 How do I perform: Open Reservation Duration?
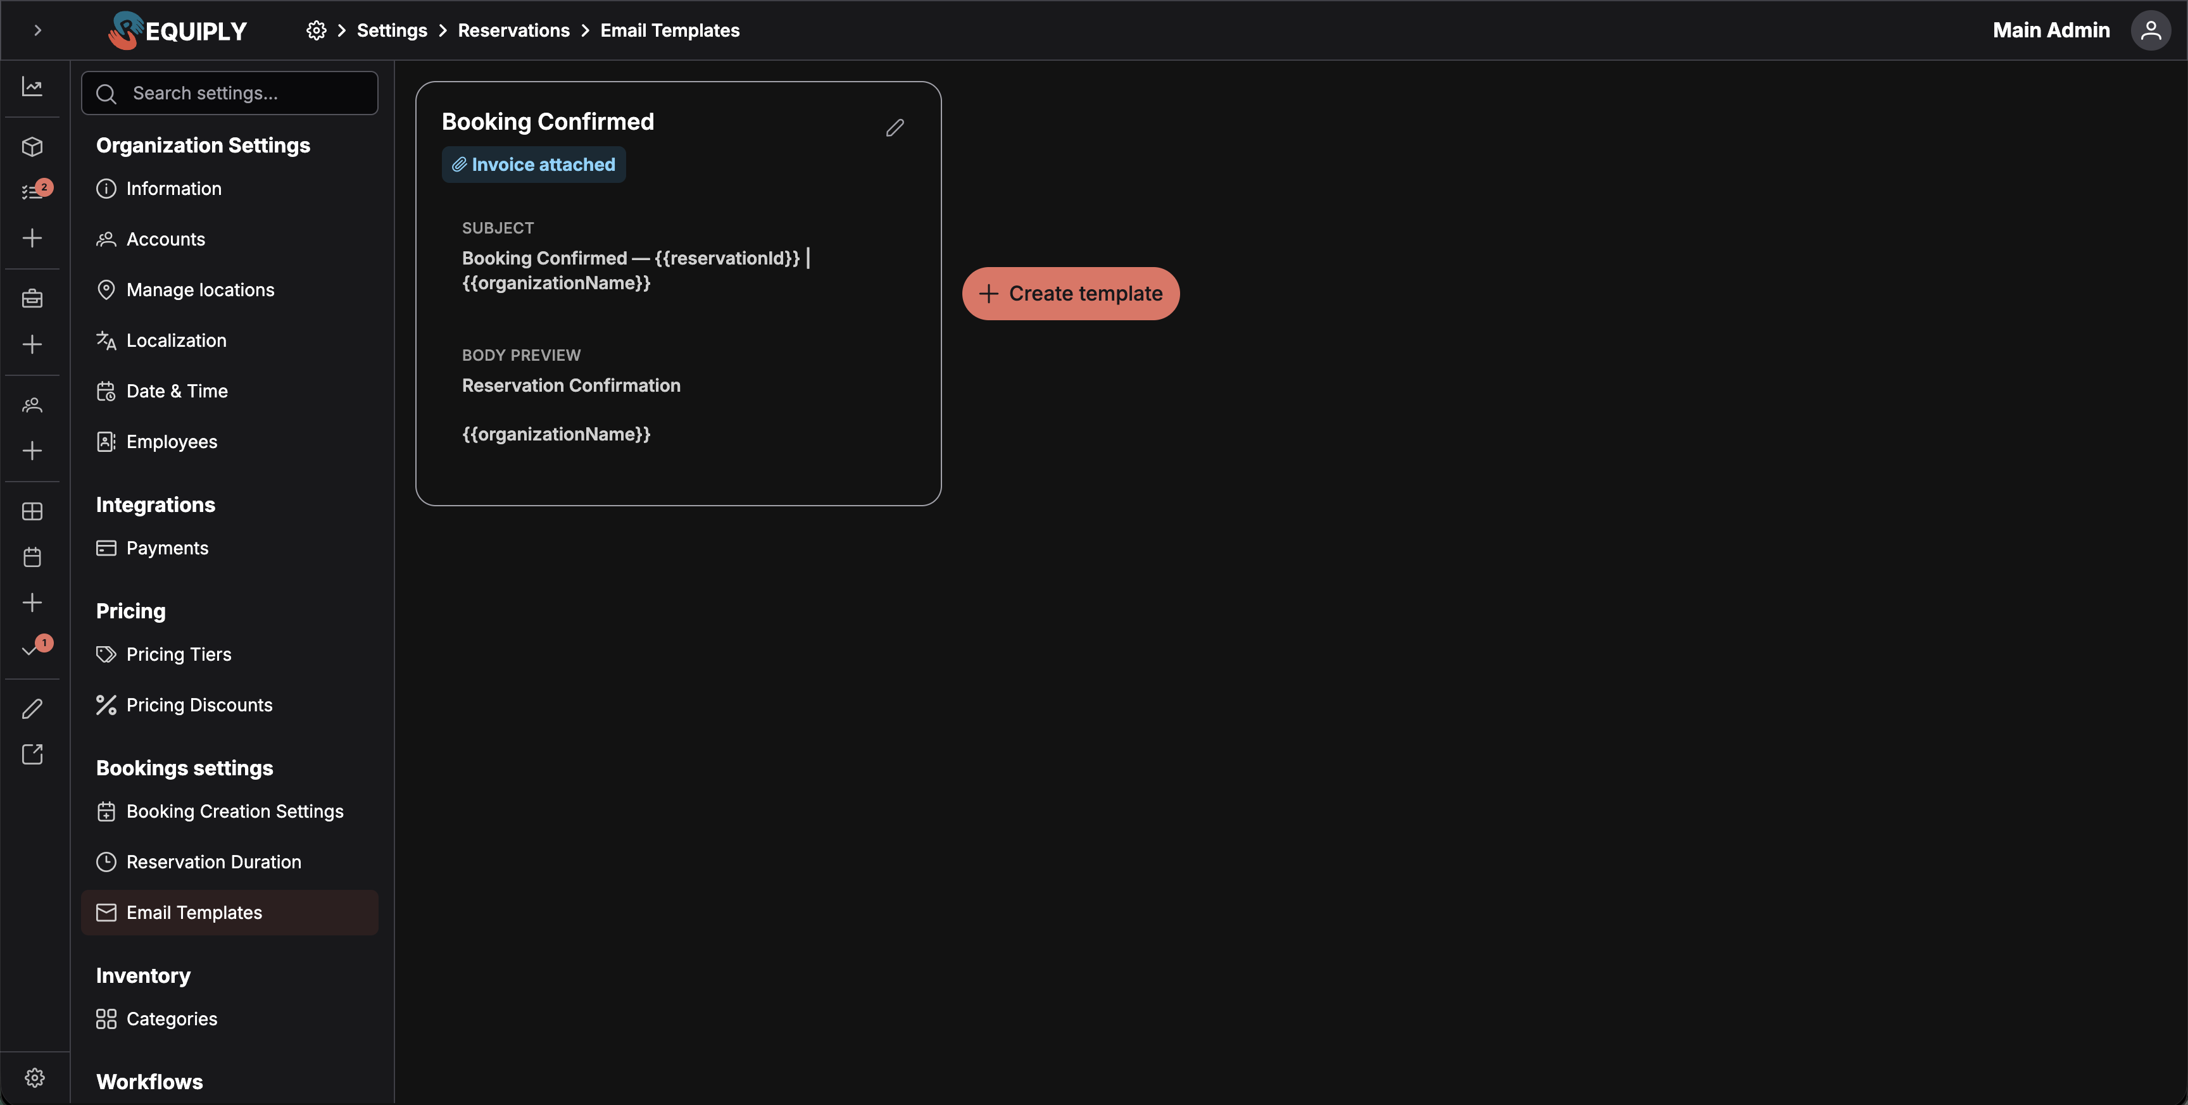(x=229, y=861)
